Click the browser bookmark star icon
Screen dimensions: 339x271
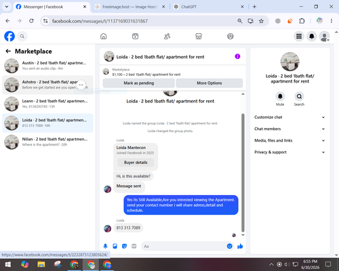[261, 21]
